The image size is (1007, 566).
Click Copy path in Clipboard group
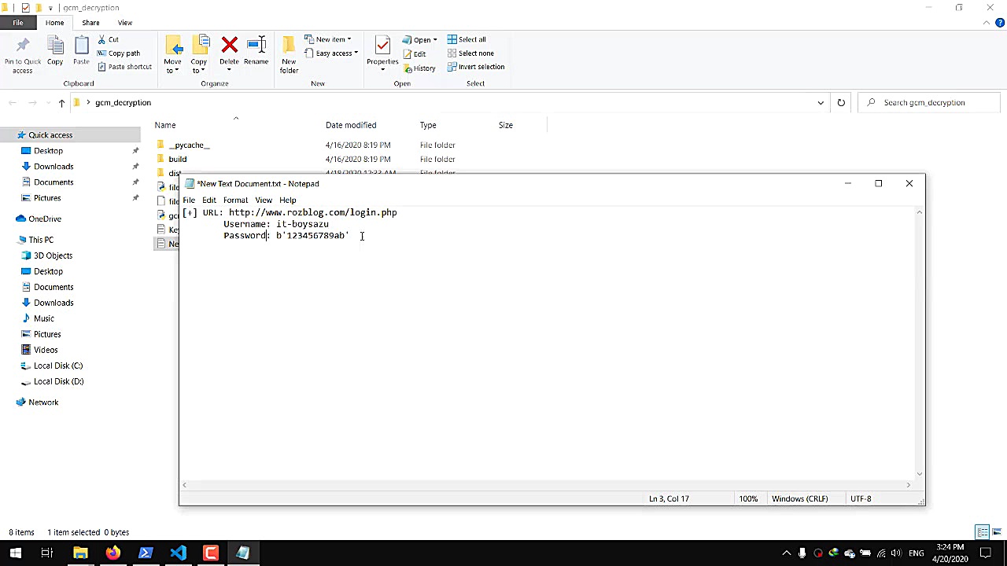119,53
